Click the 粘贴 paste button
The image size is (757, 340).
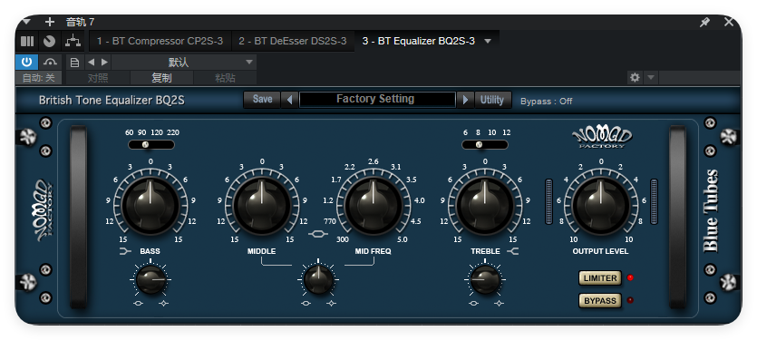[x=225, y=78]
